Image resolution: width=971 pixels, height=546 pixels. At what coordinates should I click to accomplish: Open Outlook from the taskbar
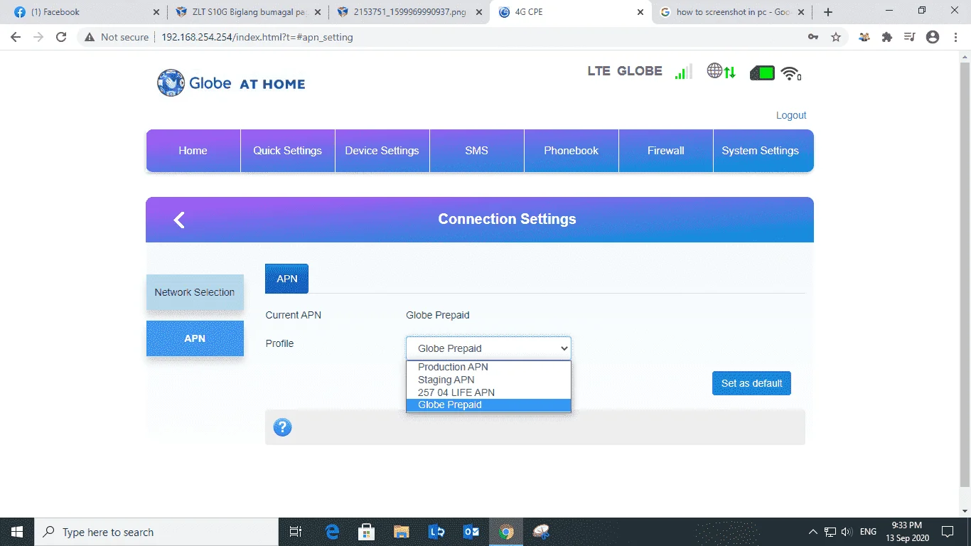click(471, 532)
